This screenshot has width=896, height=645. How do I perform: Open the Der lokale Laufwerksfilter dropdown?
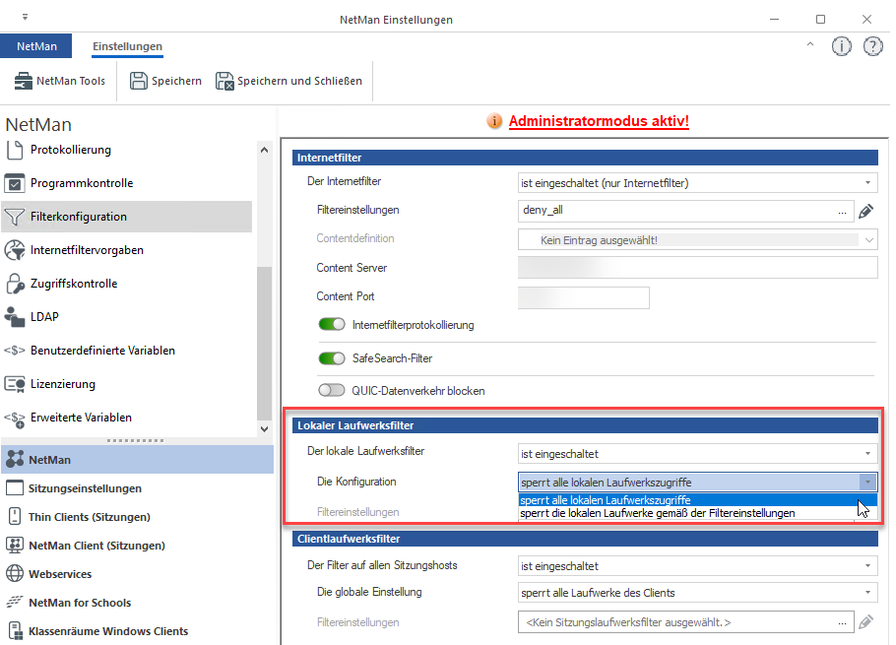(697, 454)
